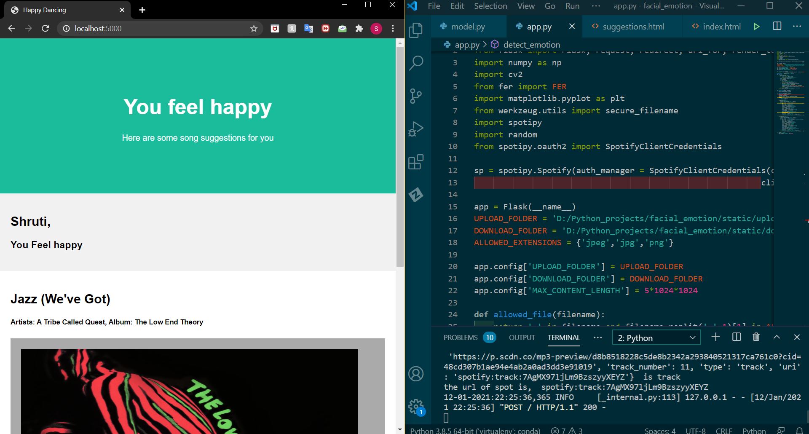The height and width of the screenshot is (434, 809).
Task: Show the OUTPUT panel tab
Action: [x=522, y=338]
